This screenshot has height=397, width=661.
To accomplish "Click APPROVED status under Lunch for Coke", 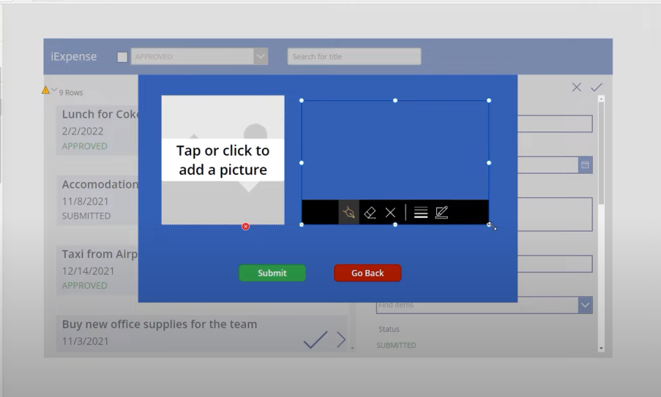I will (x=85, y=146).
